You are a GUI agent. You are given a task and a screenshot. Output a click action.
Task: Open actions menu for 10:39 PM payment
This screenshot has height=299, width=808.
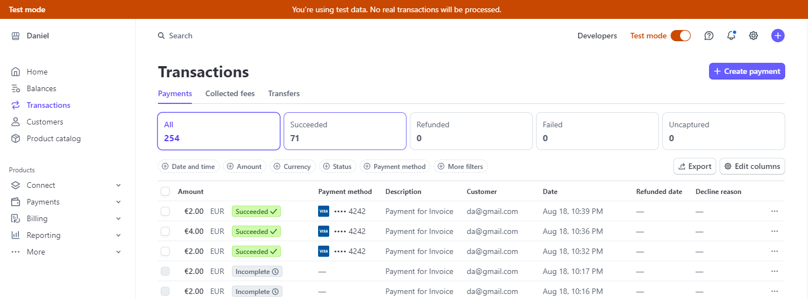[x=775, y=211]
